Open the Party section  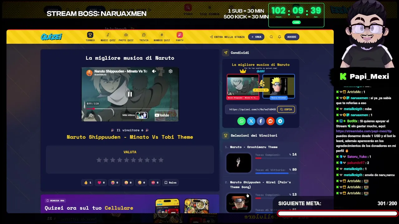(x=180, y=37)
